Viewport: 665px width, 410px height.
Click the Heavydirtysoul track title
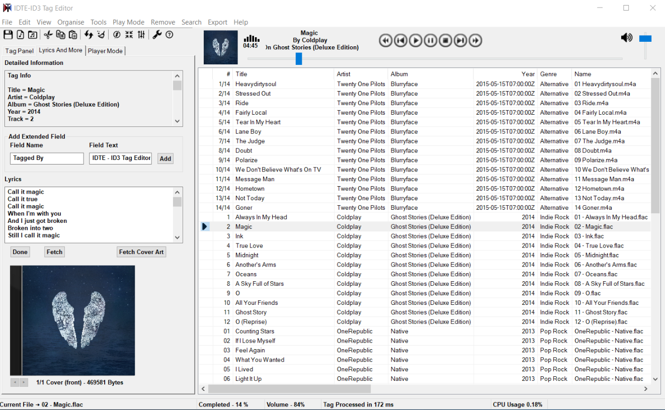pyautogui.click(x=256, y=84)
